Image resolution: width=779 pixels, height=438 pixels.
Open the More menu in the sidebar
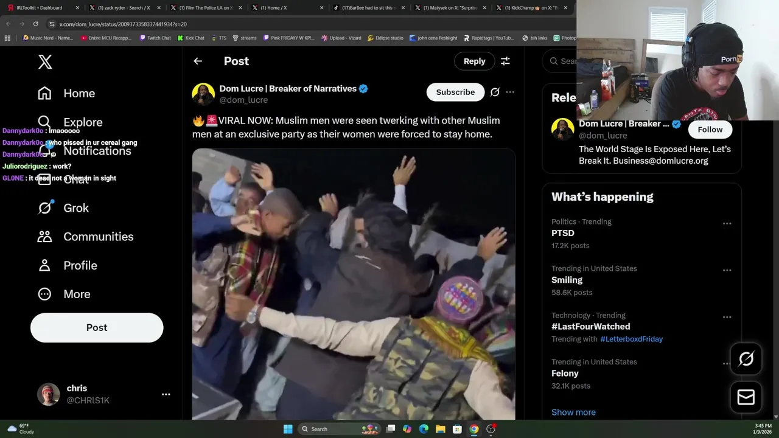pyautogui.click(x=64, y=294)
